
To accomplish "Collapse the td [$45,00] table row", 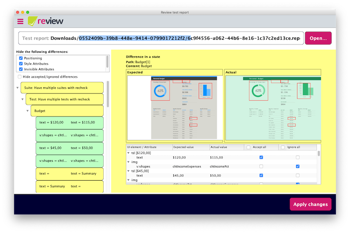I will click(x=128, y=171).
